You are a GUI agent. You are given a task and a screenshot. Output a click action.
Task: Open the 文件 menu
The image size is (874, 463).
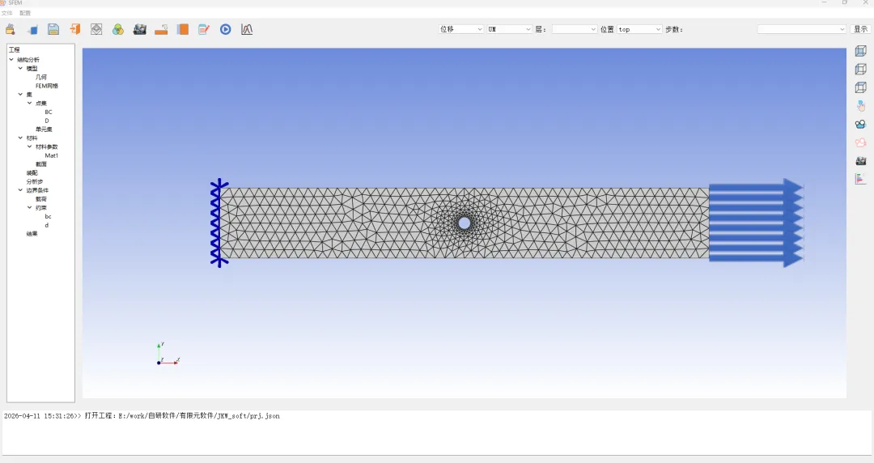[6, 13]
